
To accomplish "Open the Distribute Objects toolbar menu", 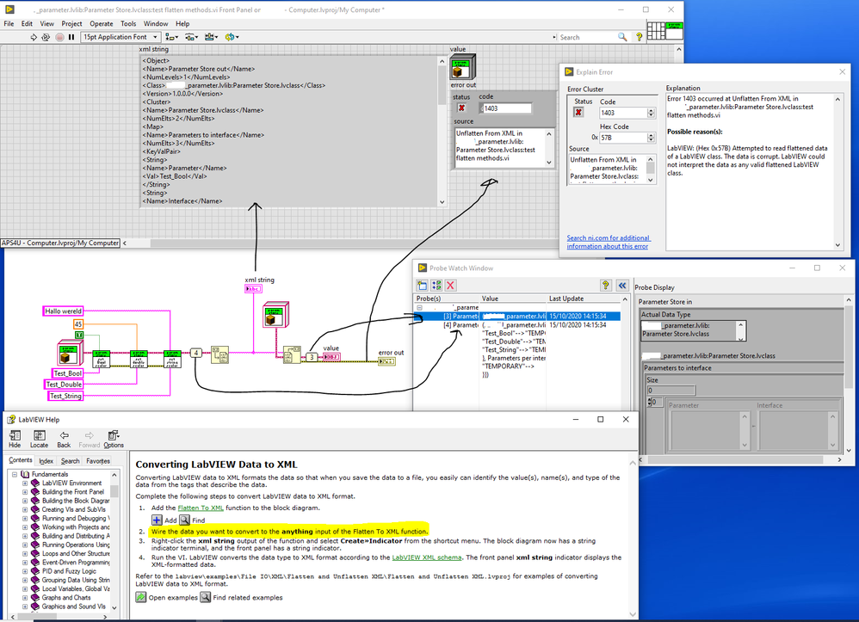I will pos(191,37).
